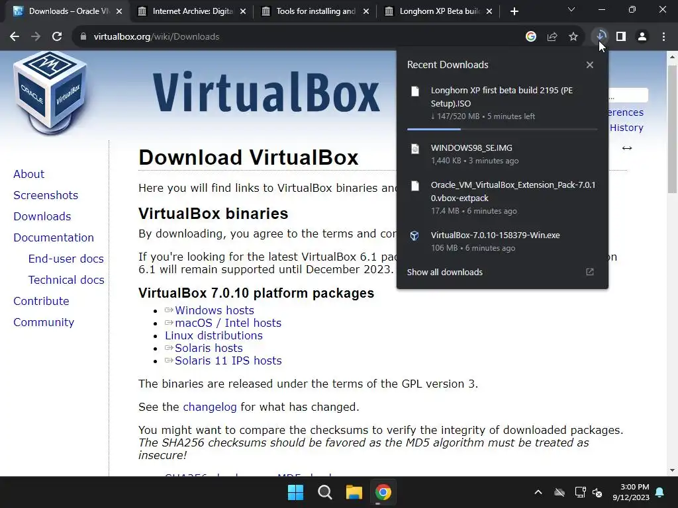Open VirtualBox-7.0.10-158379-Win.exe download entry

[502, 241]
